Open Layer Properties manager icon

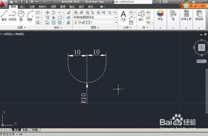75,12
